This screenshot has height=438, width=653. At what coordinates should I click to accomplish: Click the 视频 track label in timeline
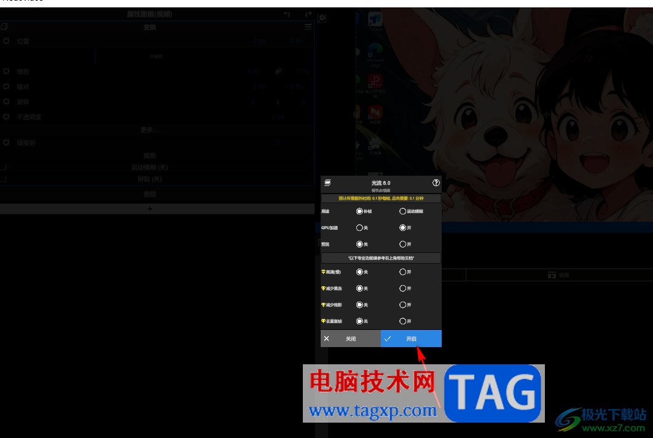click(x=559, y=275)
